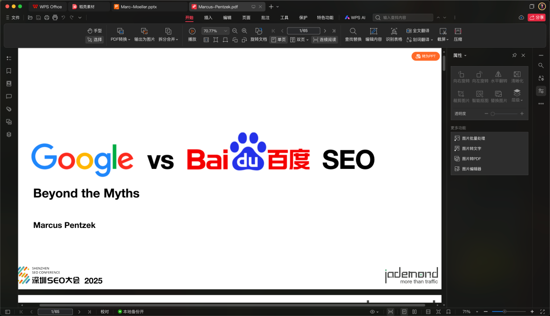550x316 pixels.
Task: Open comments panel in left sidebar
Action: (9, 96)
